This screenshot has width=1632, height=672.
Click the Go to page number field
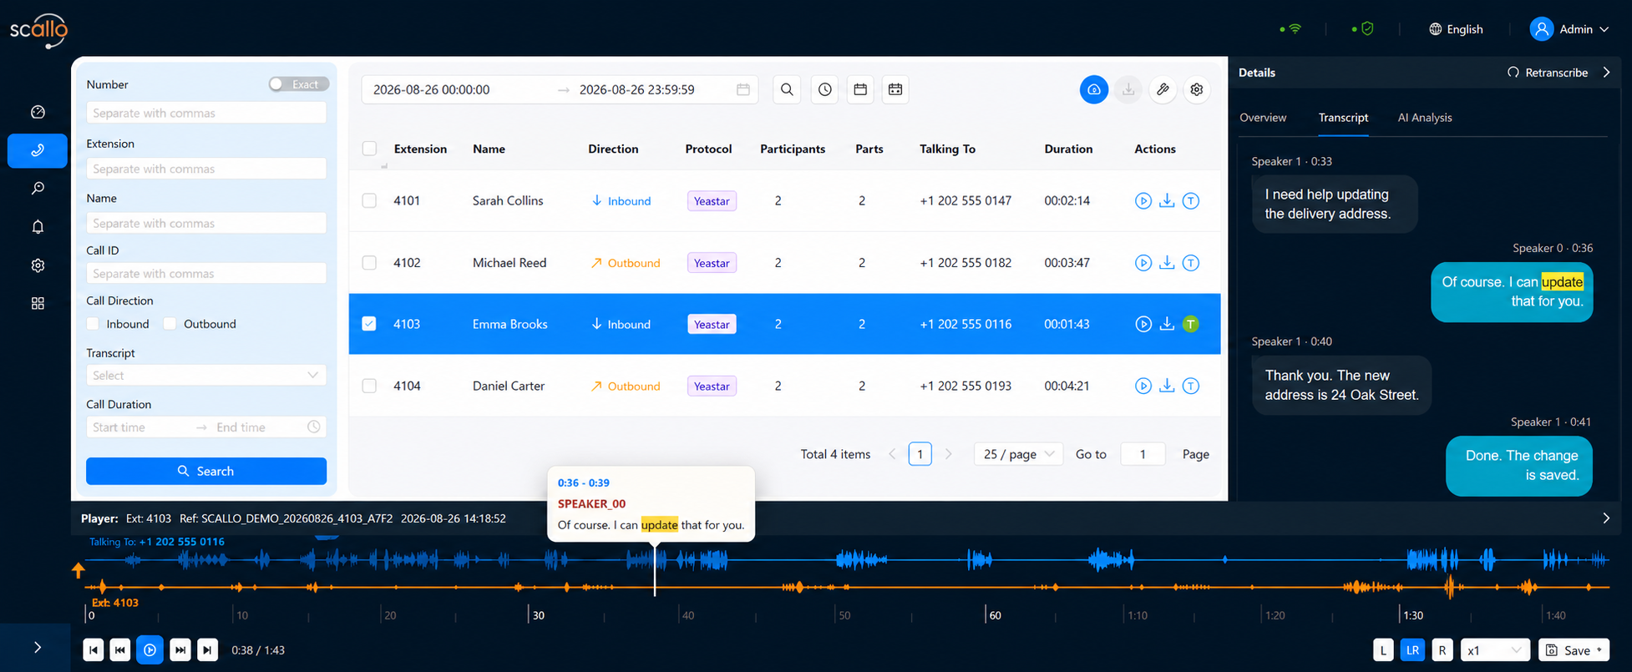pos(1143,454)
